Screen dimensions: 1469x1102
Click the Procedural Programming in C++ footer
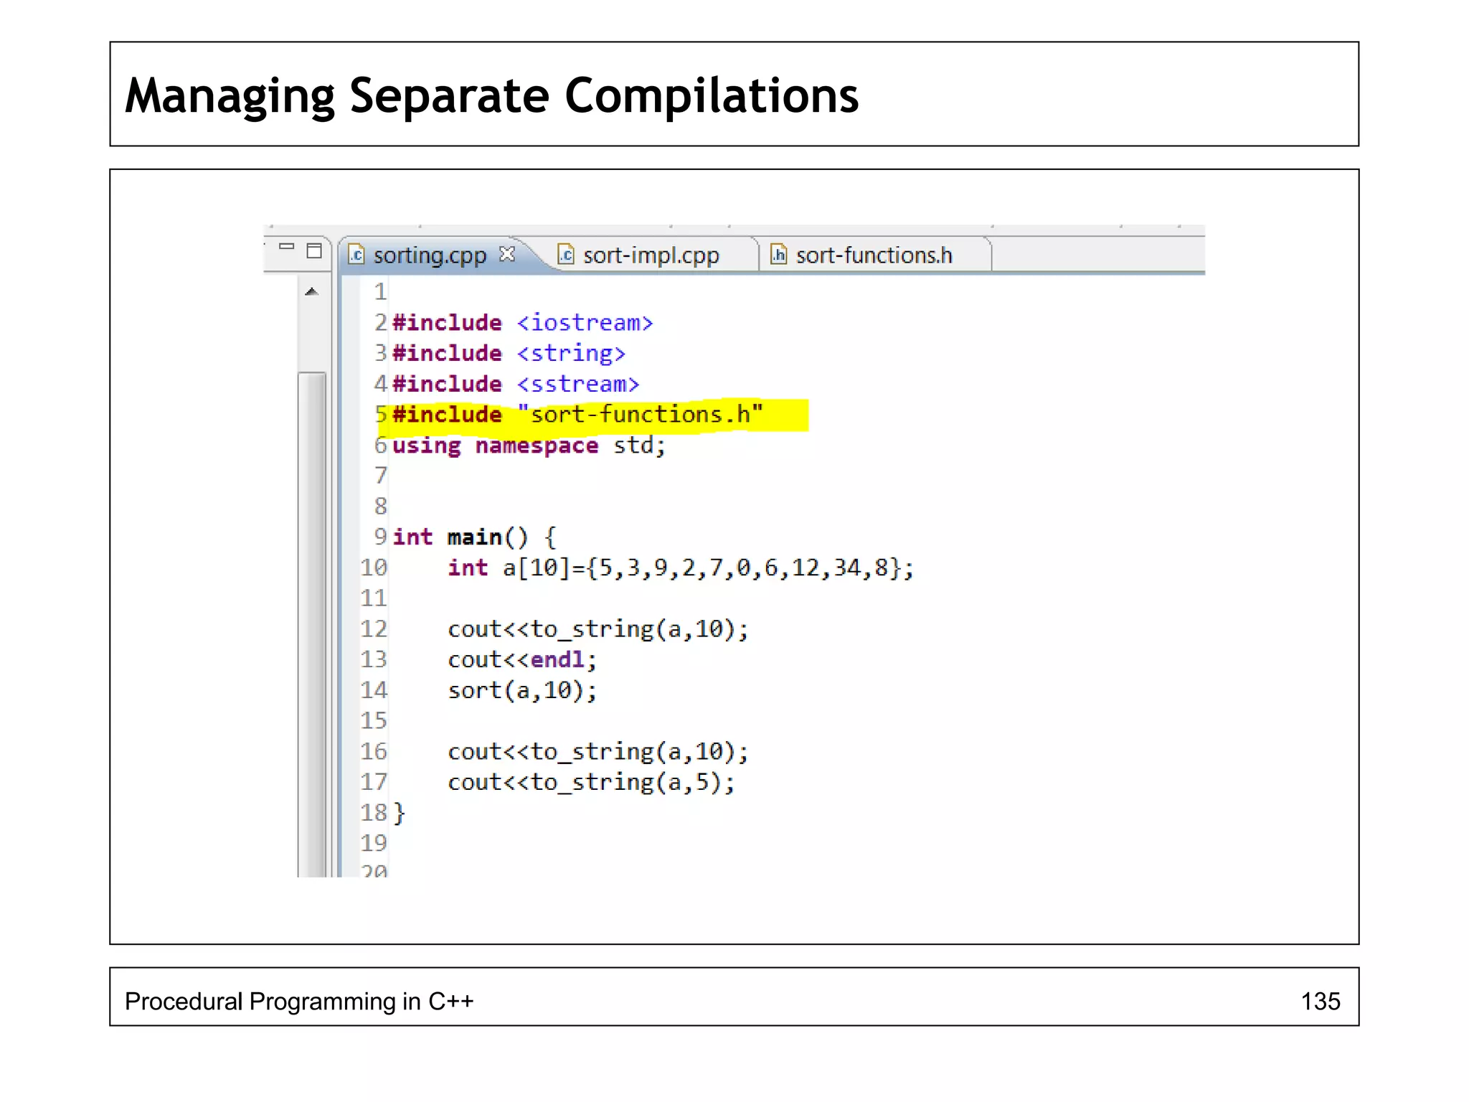tap(299, 1002)
